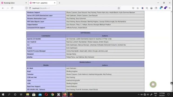Open Task View in taskbar
The image size is (173, 97).
21,95
